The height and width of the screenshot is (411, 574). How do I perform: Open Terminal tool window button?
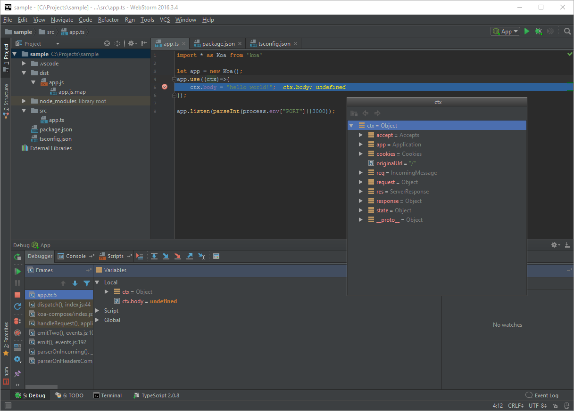tap(108, 395)
